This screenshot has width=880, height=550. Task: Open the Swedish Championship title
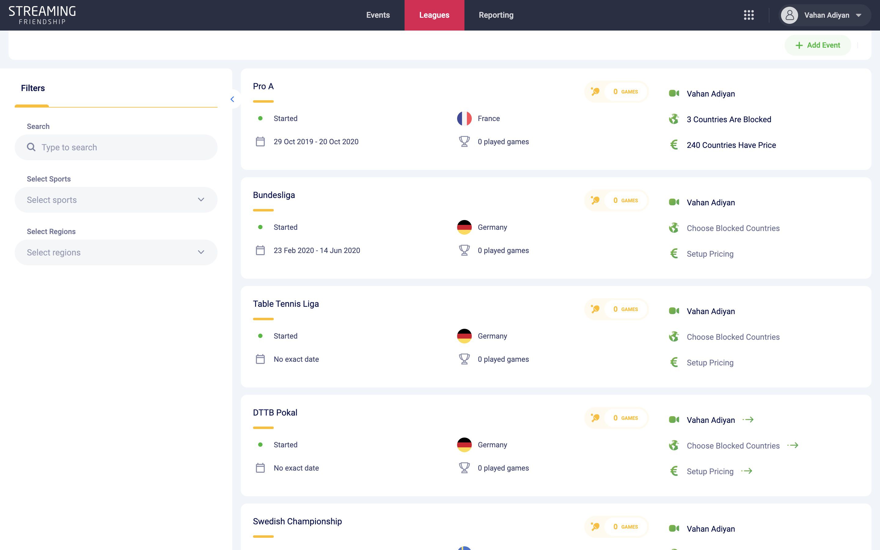click(x=297, y=521)
